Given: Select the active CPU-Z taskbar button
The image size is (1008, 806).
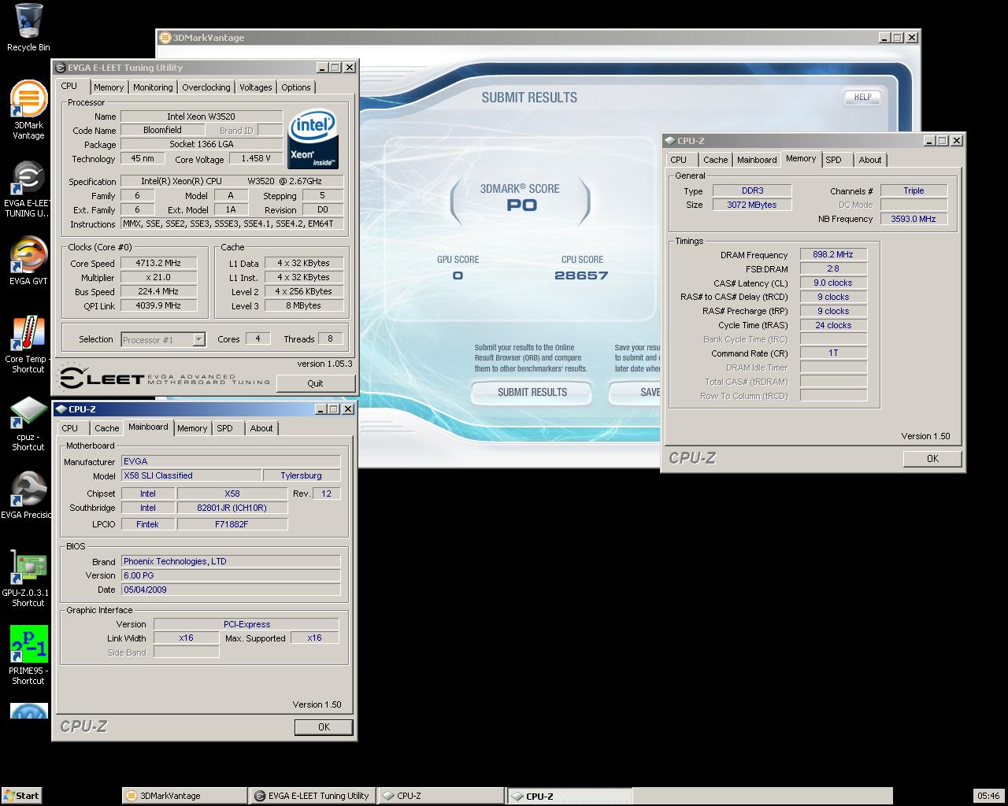Looking at the screenshot, I should [569, 796].
